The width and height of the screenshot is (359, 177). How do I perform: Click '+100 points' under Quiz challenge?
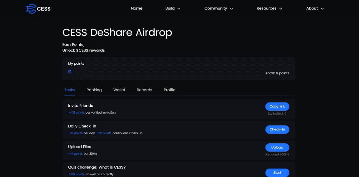point(76,174)
